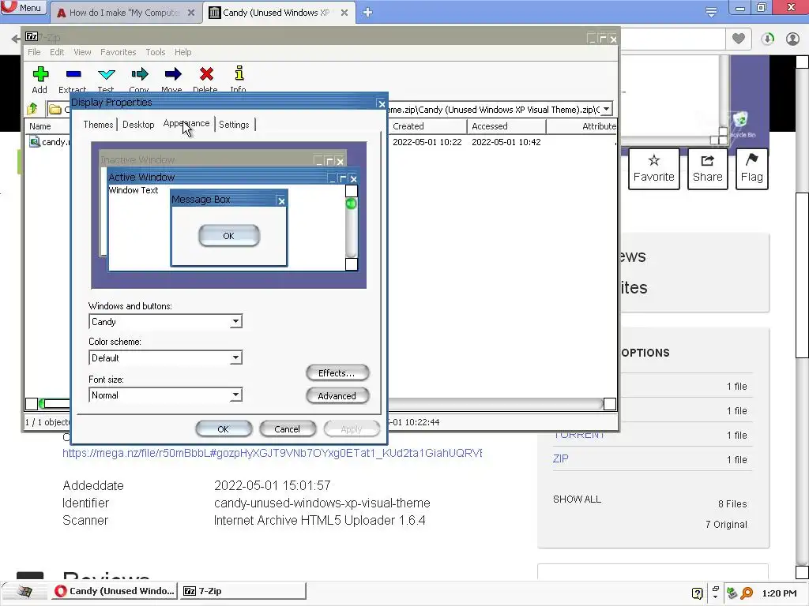Click the Favorite star button

coord(653,169)
